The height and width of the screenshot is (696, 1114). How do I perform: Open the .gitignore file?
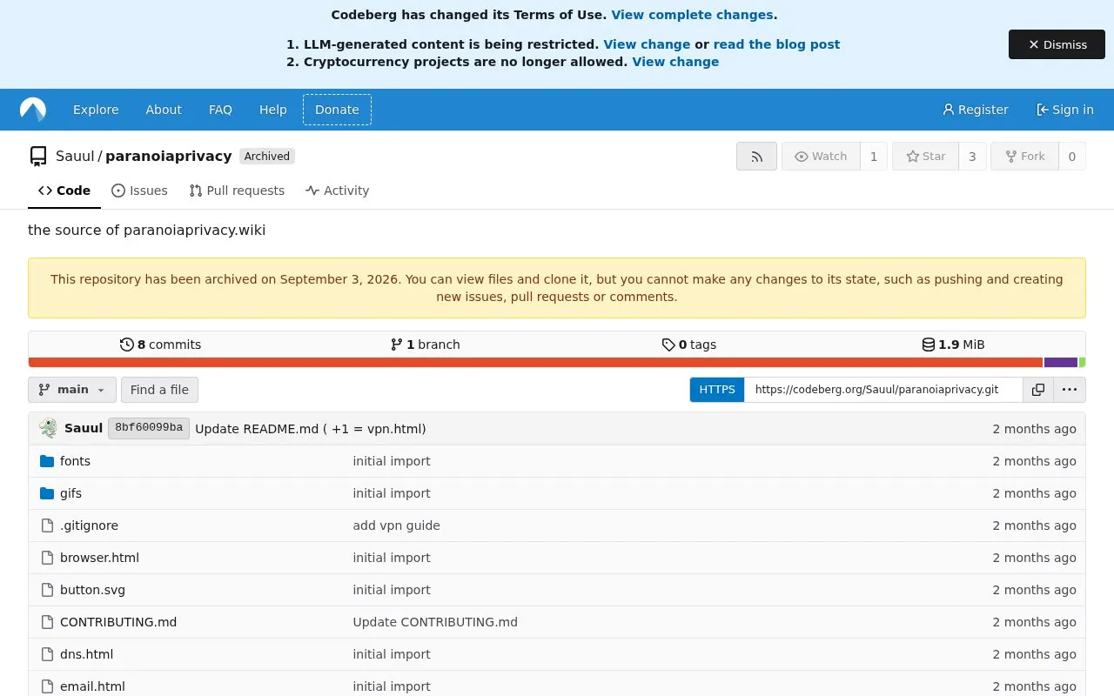point(89,525)
